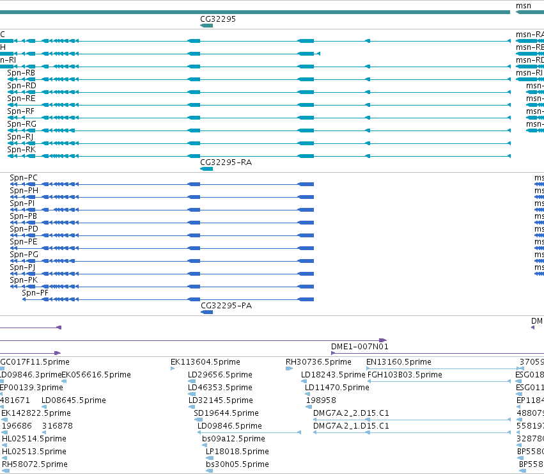Click EST HL02513.5prime
544x474 pixels.
pyautogui.click(x=34, y=452)
